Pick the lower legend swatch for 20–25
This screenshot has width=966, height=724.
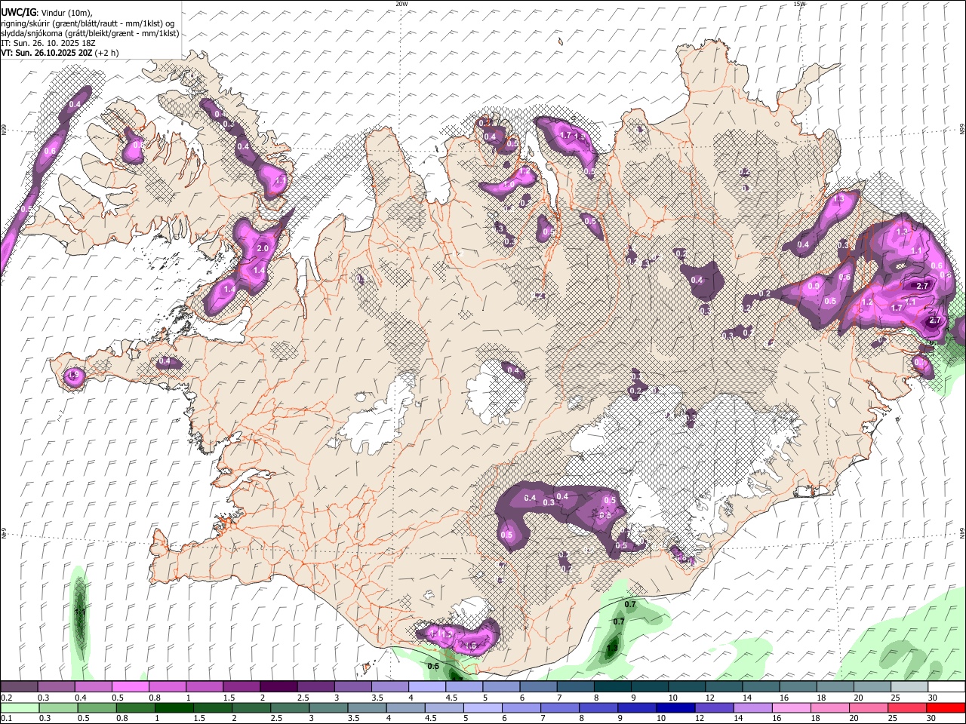868,707
